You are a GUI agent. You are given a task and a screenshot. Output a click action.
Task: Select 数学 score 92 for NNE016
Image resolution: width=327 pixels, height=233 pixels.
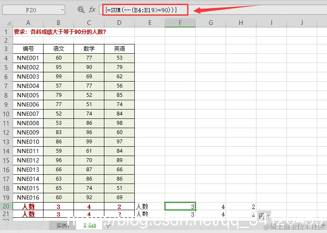pos(89,197)
